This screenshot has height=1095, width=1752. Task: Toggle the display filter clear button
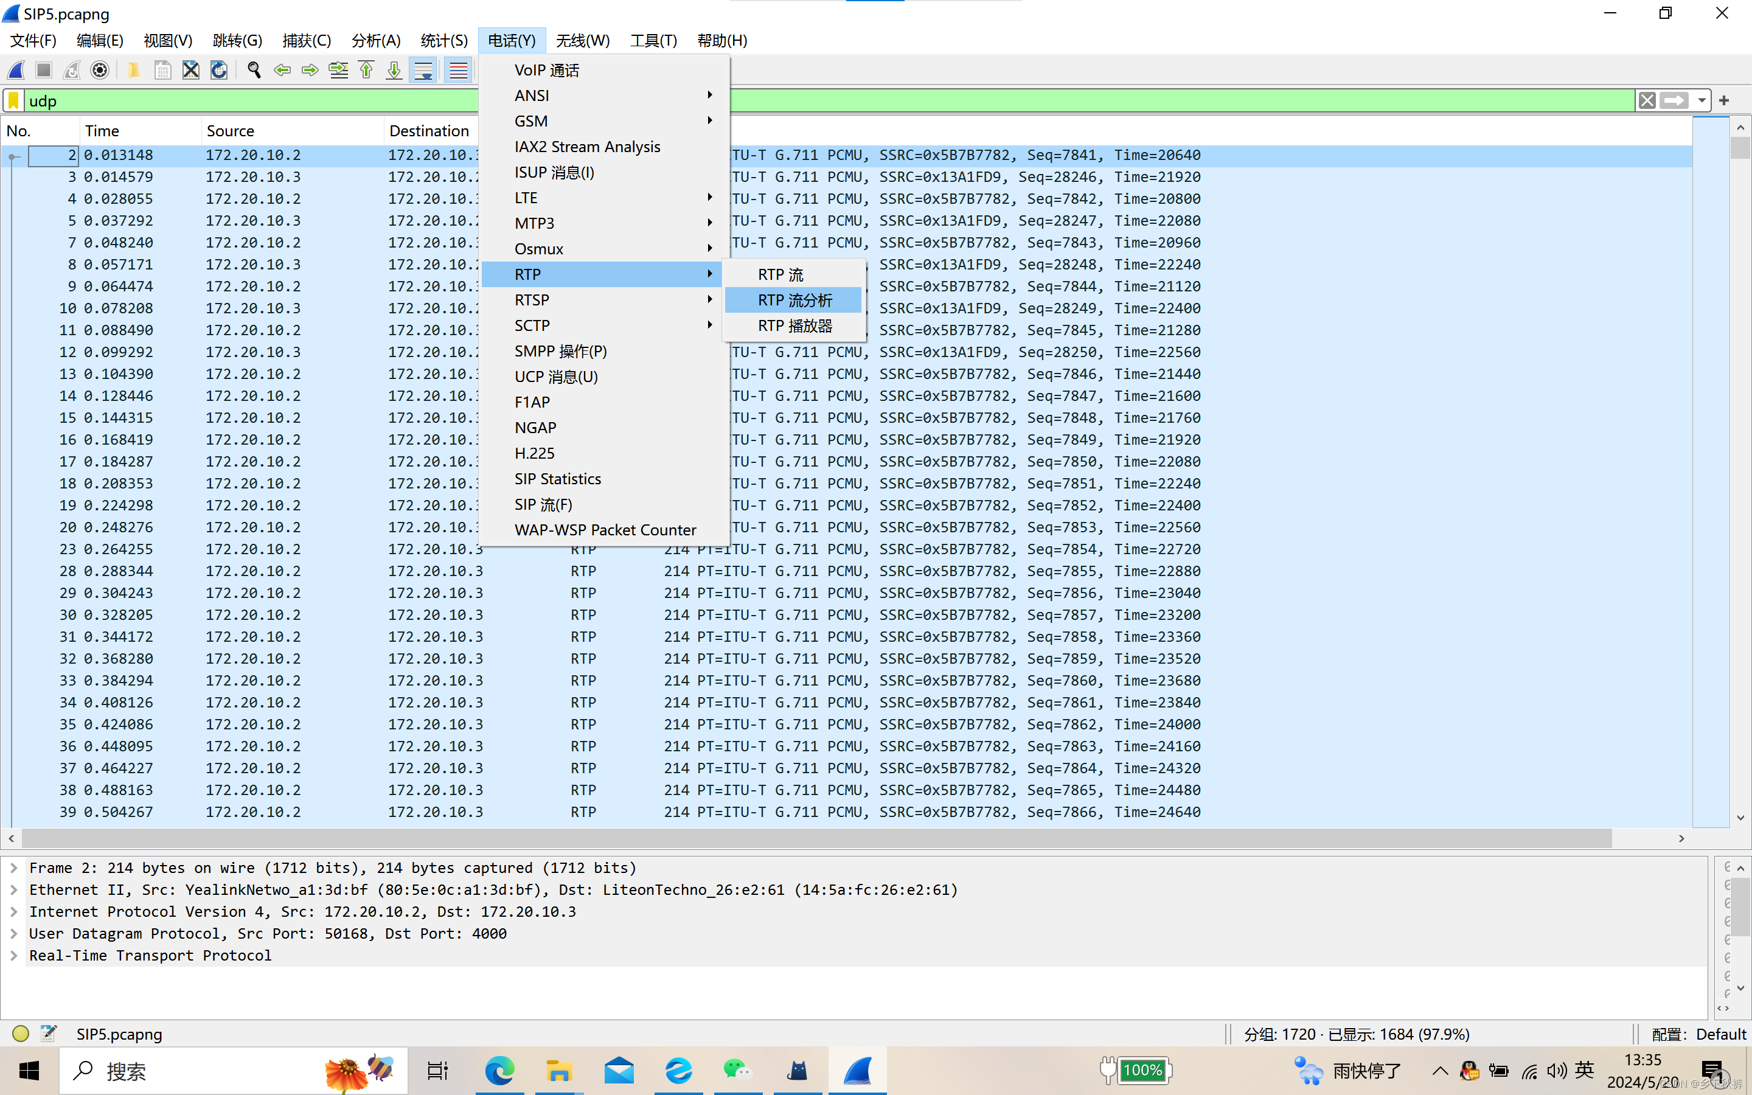click(1647, 101)
